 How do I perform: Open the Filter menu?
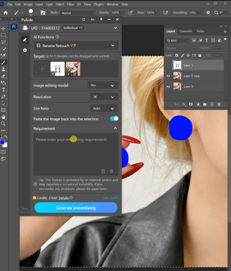[70, 5]
